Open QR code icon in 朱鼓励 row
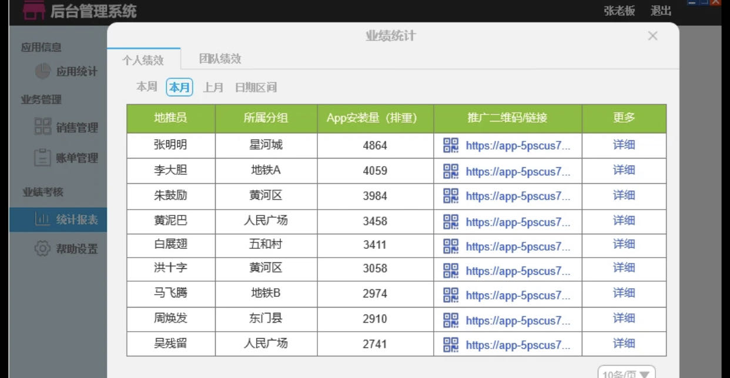 pos(451,196)
